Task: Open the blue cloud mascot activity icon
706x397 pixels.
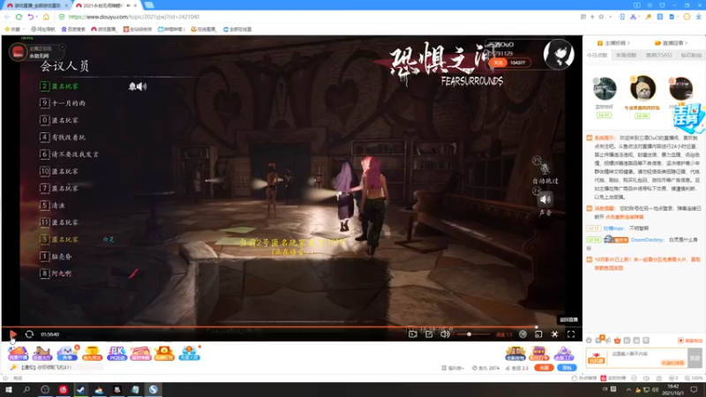Action: (67, 354)
